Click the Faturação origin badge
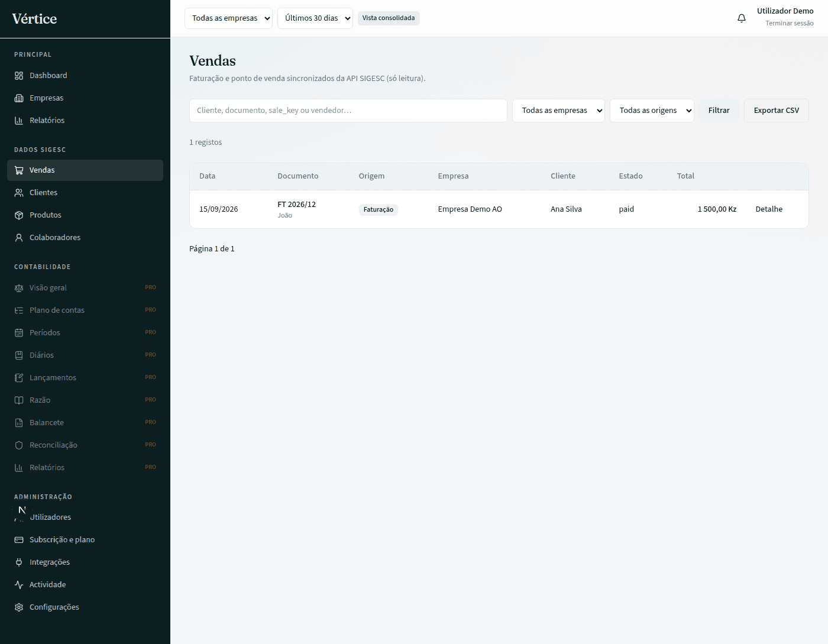This screenshot has height=644, width=828. 379,209
